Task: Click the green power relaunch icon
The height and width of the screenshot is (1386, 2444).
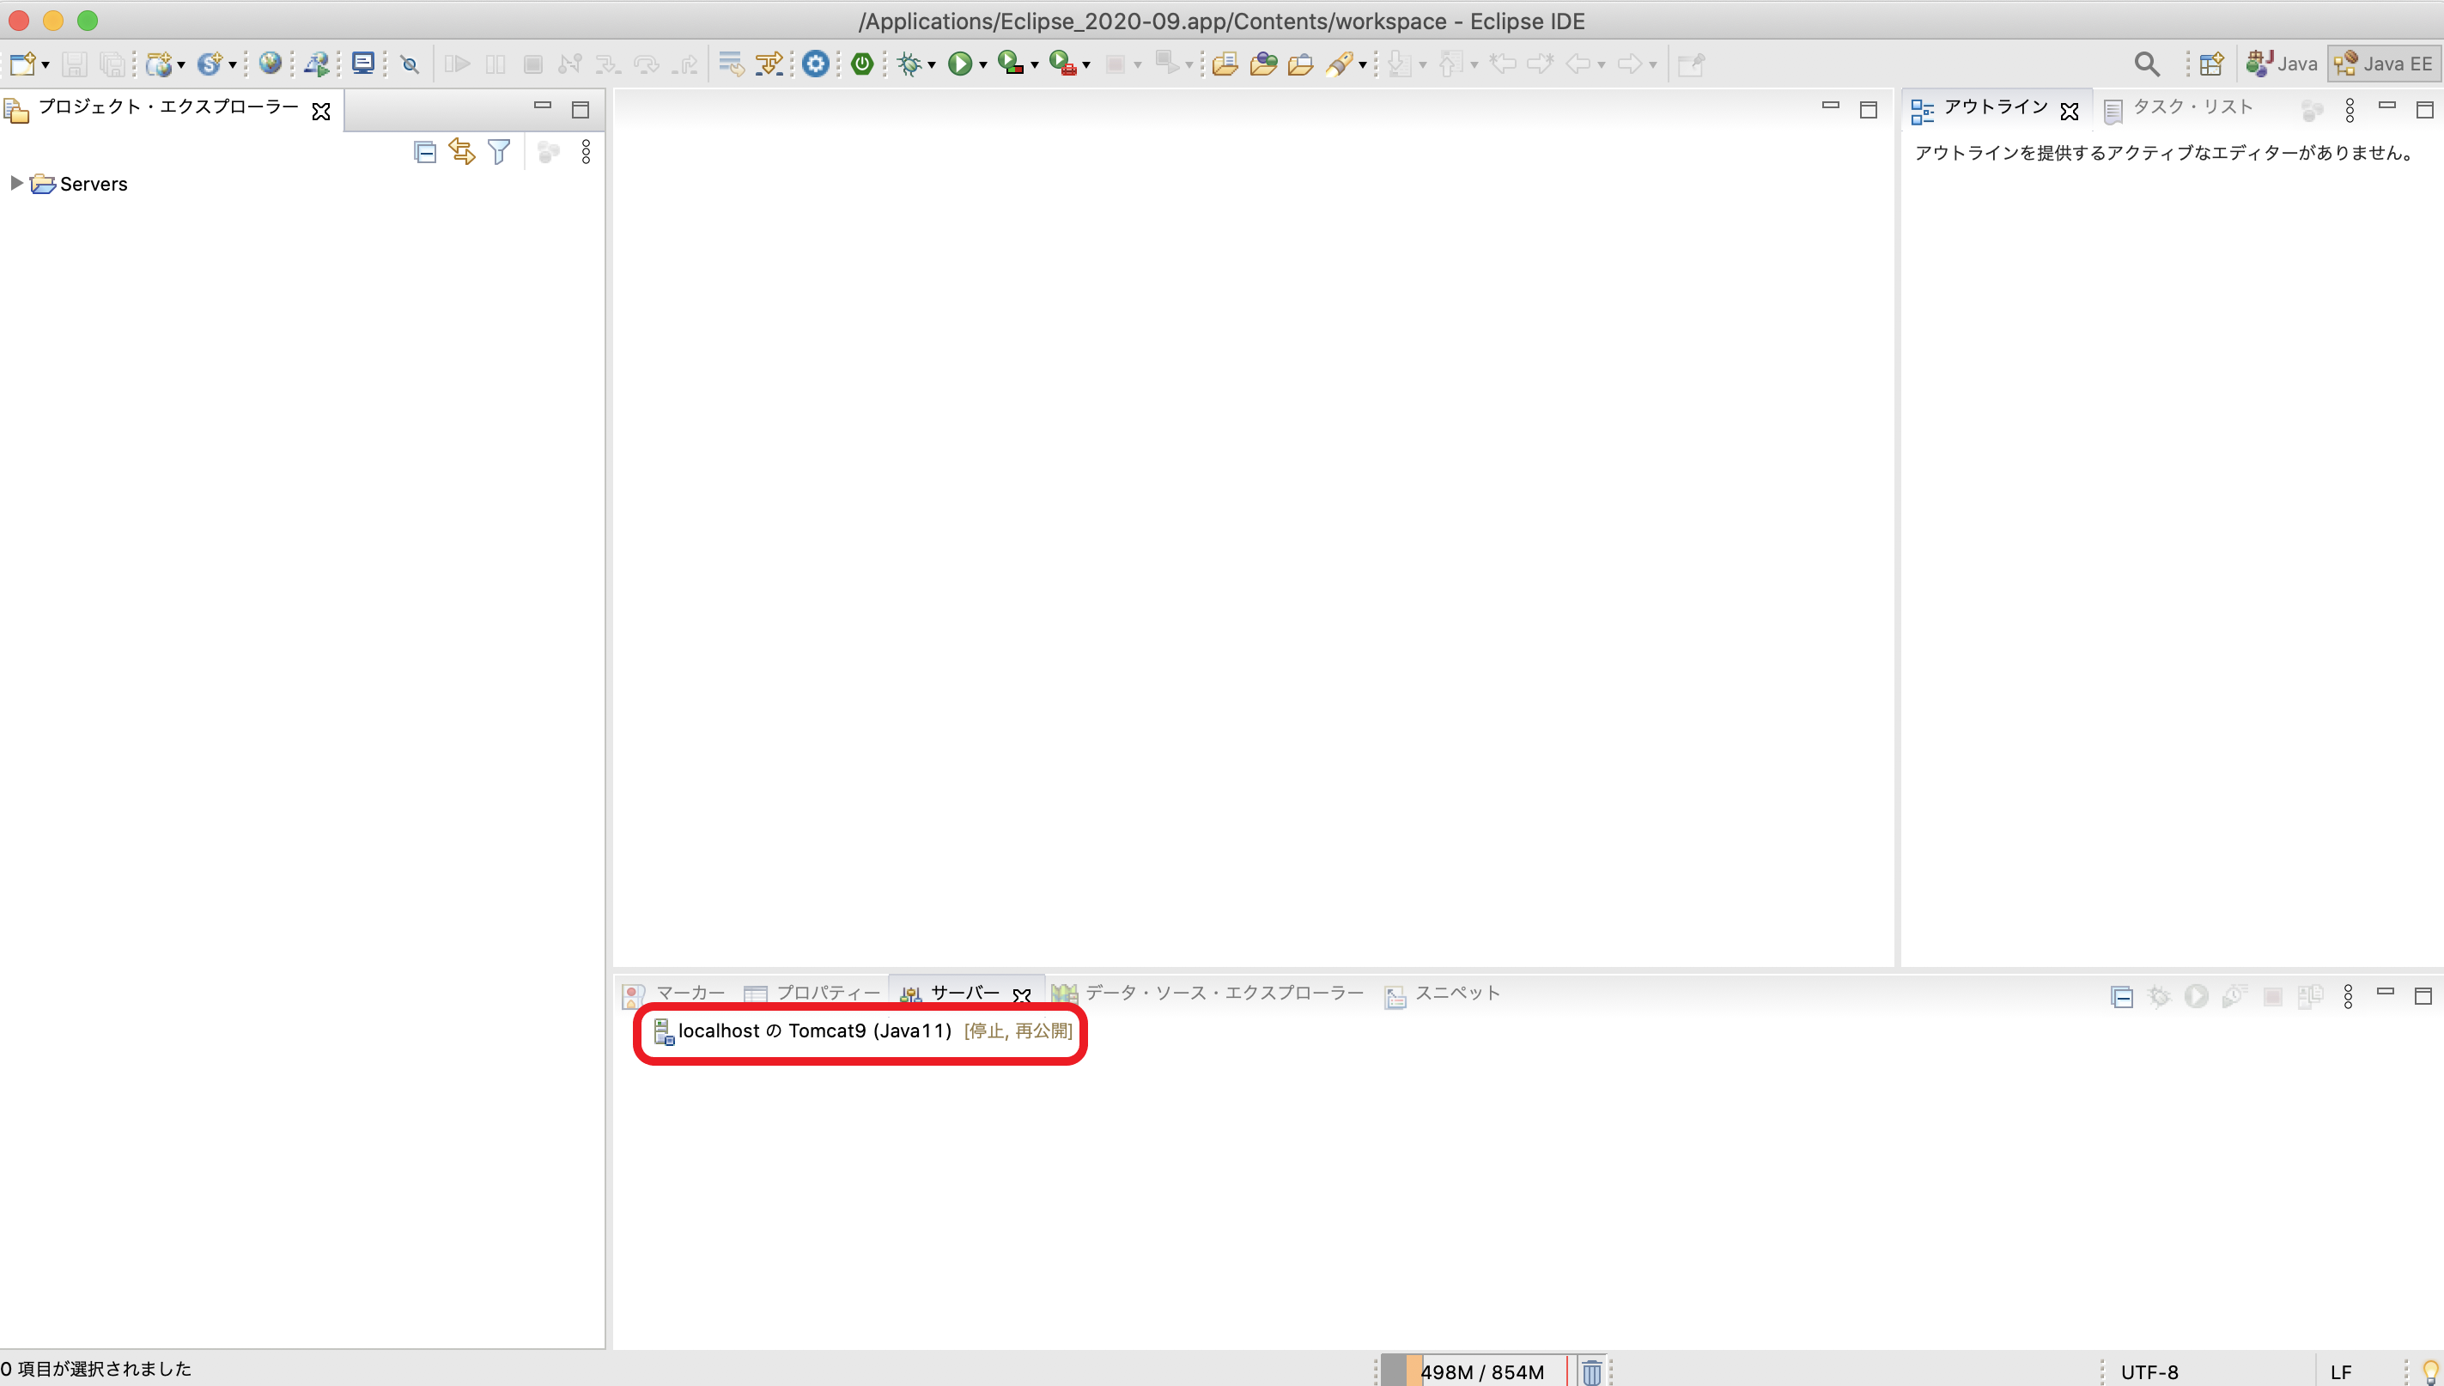Action: pos(862,64)
